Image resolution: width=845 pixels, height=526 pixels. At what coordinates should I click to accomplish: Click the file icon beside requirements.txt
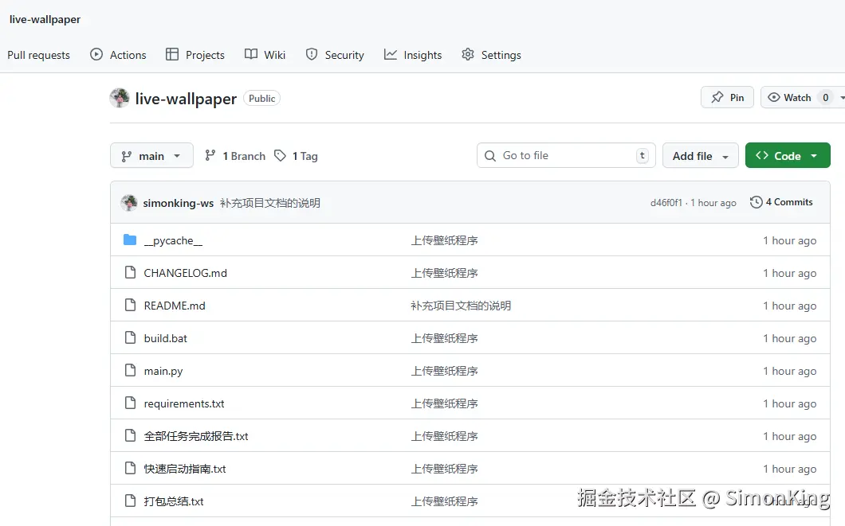(130, 403)
